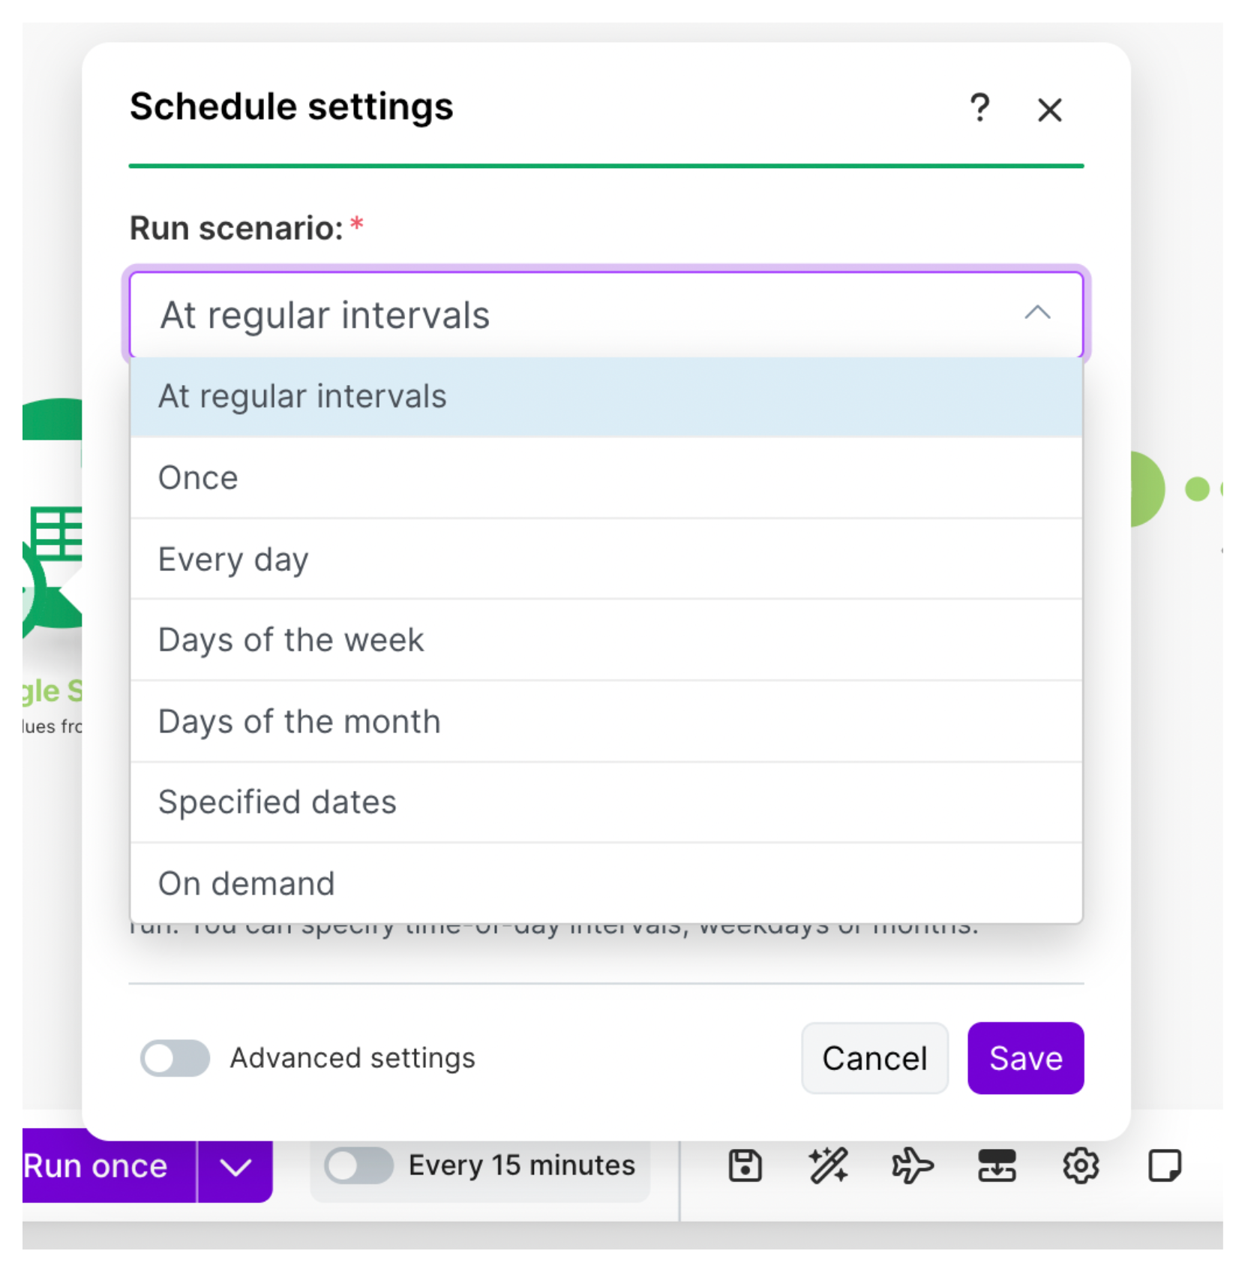
Task: Click the Save button
Action: tap(1025, 1058)
